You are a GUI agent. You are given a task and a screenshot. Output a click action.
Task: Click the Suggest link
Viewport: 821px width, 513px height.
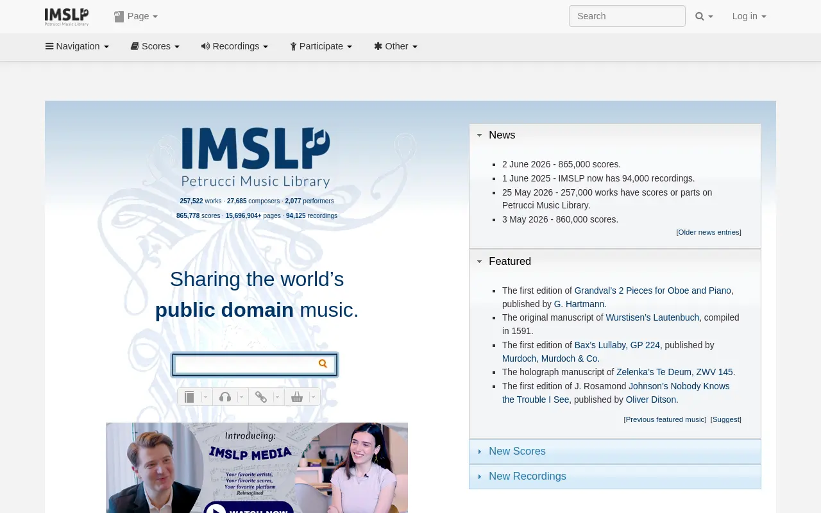726,419
